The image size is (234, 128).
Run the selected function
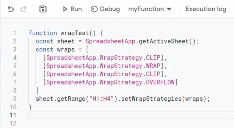(72, 9)
